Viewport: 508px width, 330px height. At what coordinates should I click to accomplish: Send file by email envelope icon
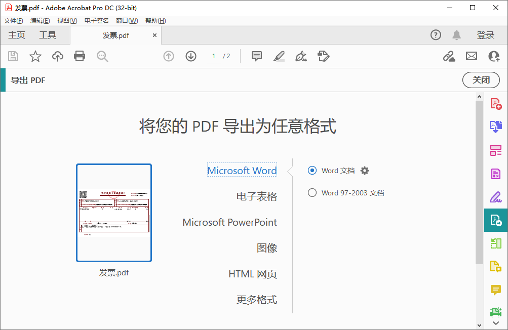coord(472,56)
